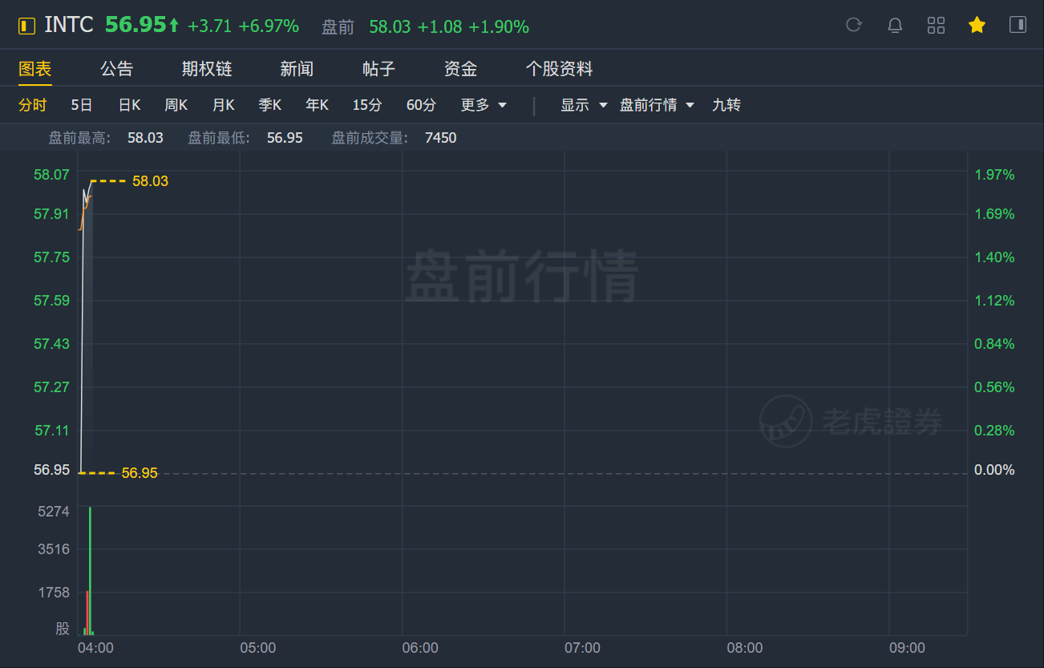Click the 09:00 time axis label
1044x668 pixels.
(907, 648)
